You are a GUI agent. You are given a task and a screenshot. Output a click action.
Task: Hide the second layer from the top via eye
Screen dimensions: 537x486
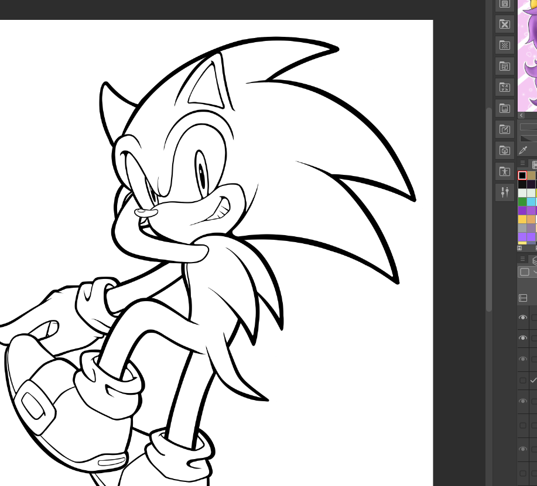pyautogui.click(x=522, y=338)
